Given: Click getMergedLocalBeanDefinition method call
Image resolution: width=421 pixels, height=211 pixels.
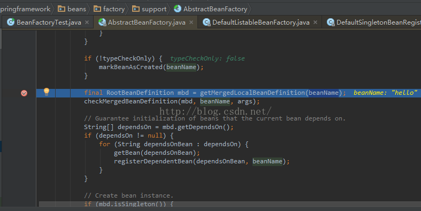Looking at the screenshot, I should 252,93.
